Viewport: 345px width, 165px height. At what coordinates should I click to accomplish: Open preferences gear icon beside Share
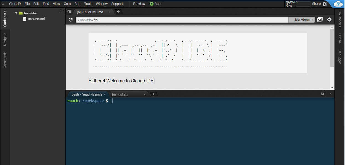pos(325,4)
